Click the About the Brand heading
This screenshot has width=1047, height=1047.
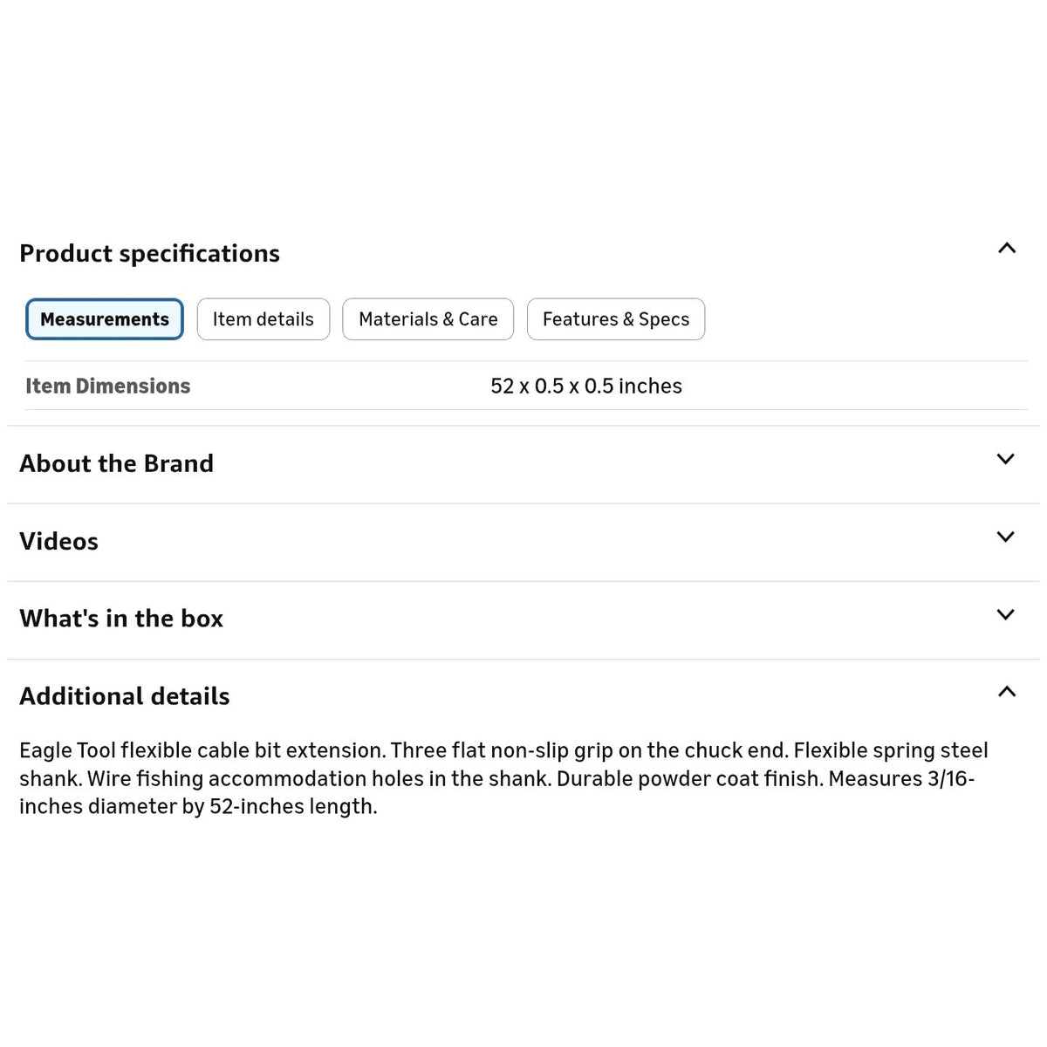pos(116,463)
